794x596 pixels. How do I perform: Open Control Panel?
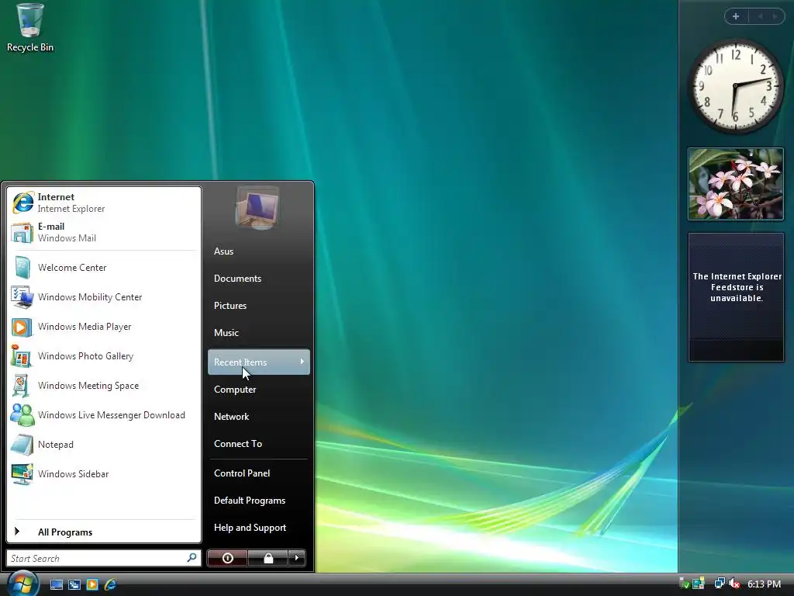259,473
